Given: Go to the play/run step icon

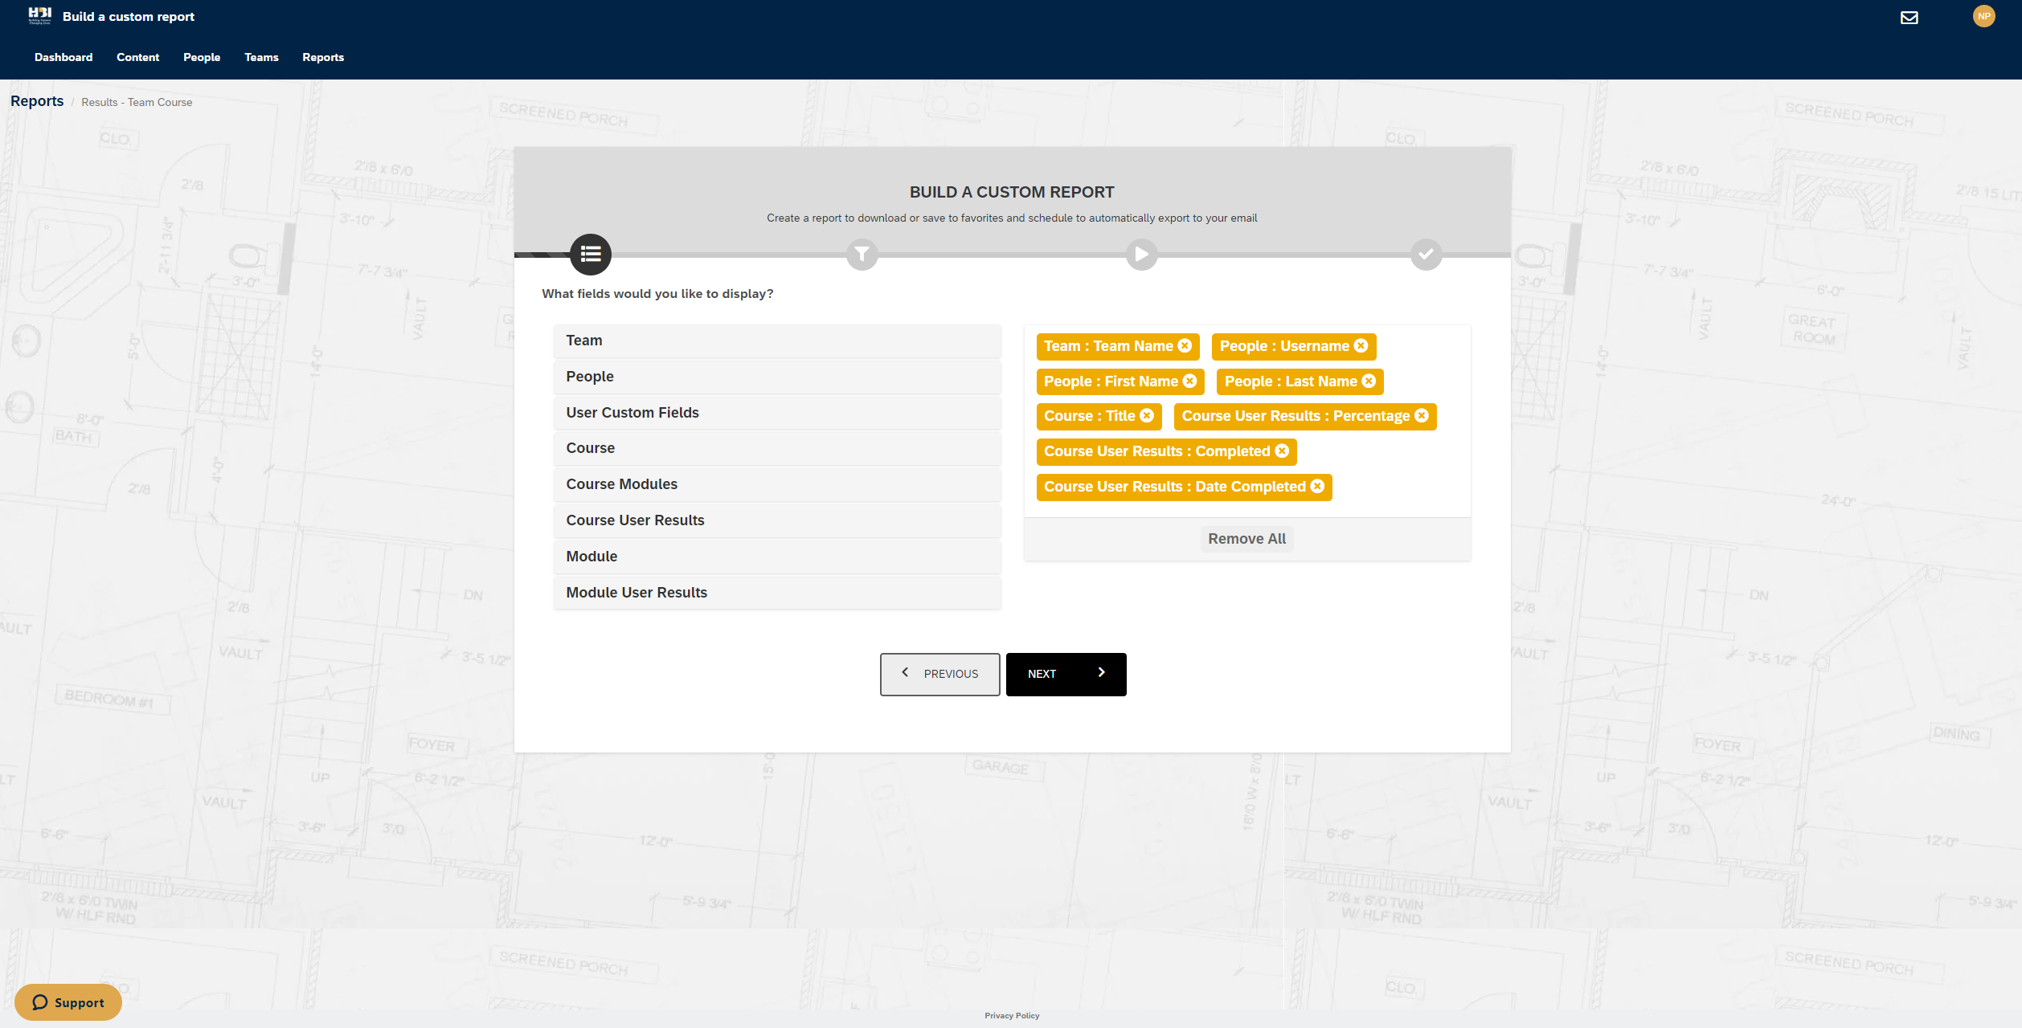Looking at the screenshot, I should pos(1141,255).
